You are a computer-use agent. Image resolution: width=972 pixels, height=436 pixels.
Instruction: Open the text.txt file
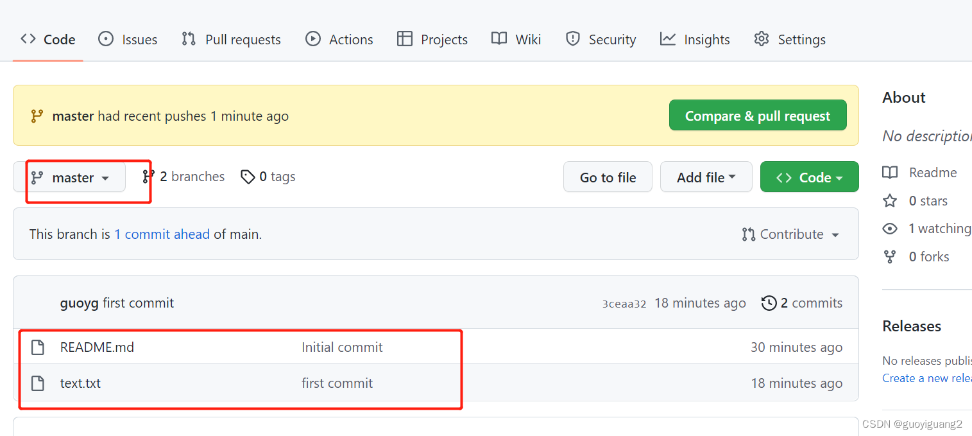80,383
